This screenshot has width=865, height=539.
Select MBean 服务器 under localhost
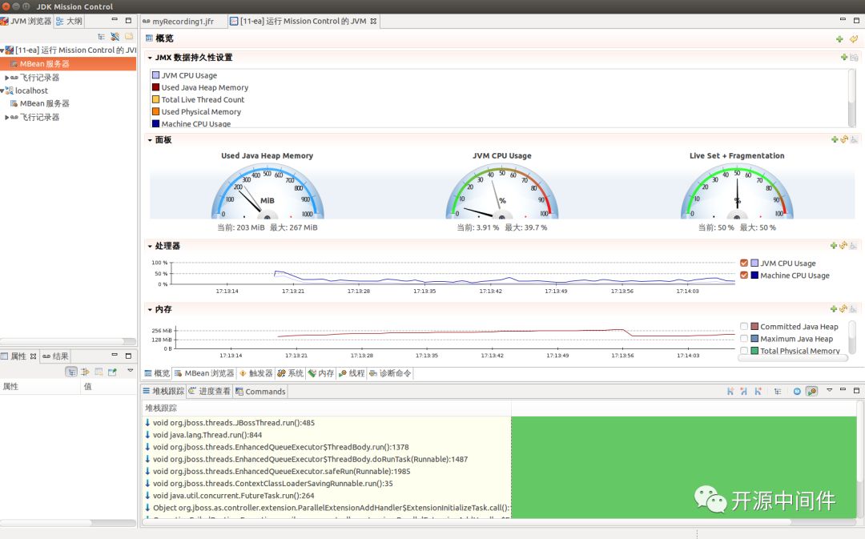tap(40, 104)
